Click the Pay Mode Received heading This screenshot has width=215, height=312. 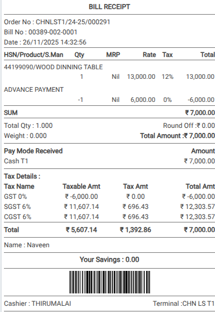(x=33, y=151)
